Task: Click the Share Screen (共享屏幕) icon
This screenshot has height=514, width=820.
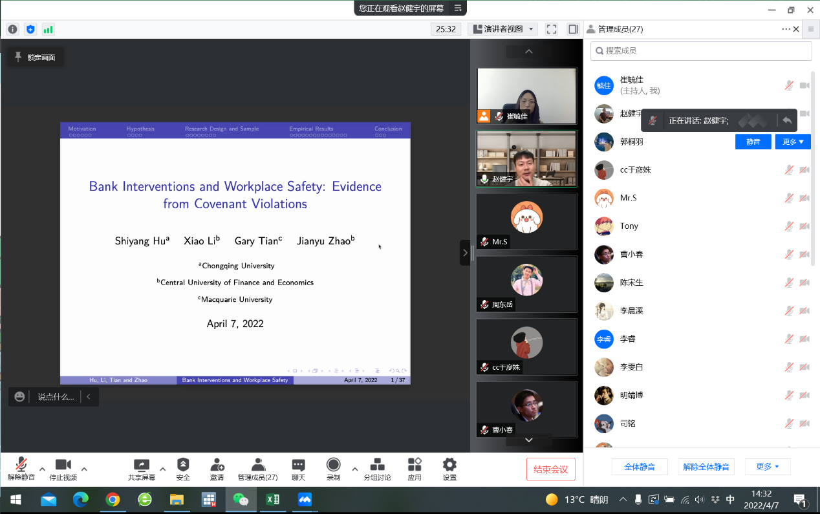Action: point(141,465)
